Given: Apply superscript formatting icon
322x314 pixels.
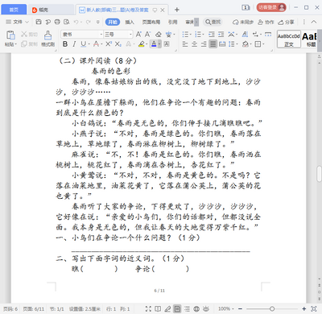Looking at the screenshot, I should (109, 43).
